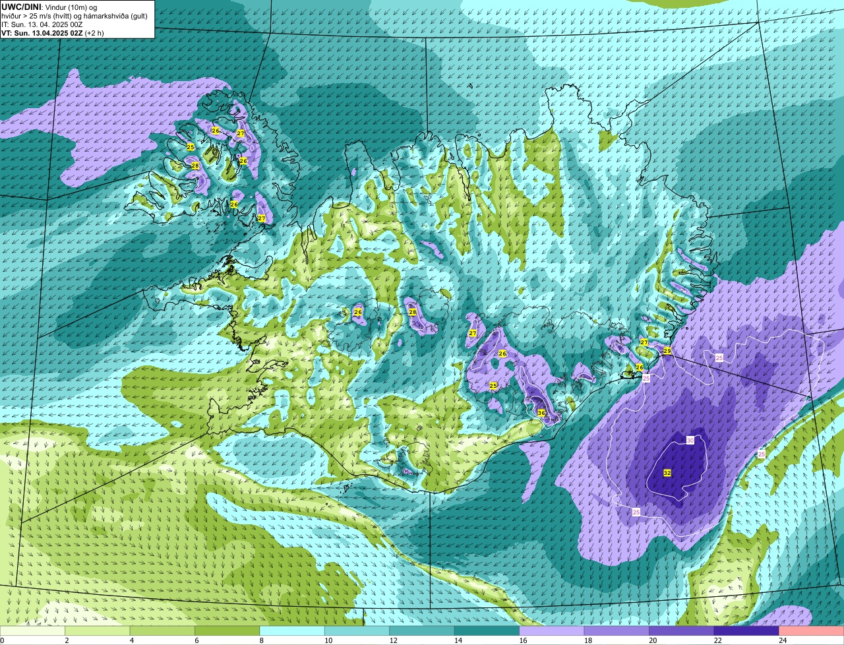The height and width of the screenshot is (645, 844).
Task: Click the white 30 gust contour label
Action: coord(690,441)
